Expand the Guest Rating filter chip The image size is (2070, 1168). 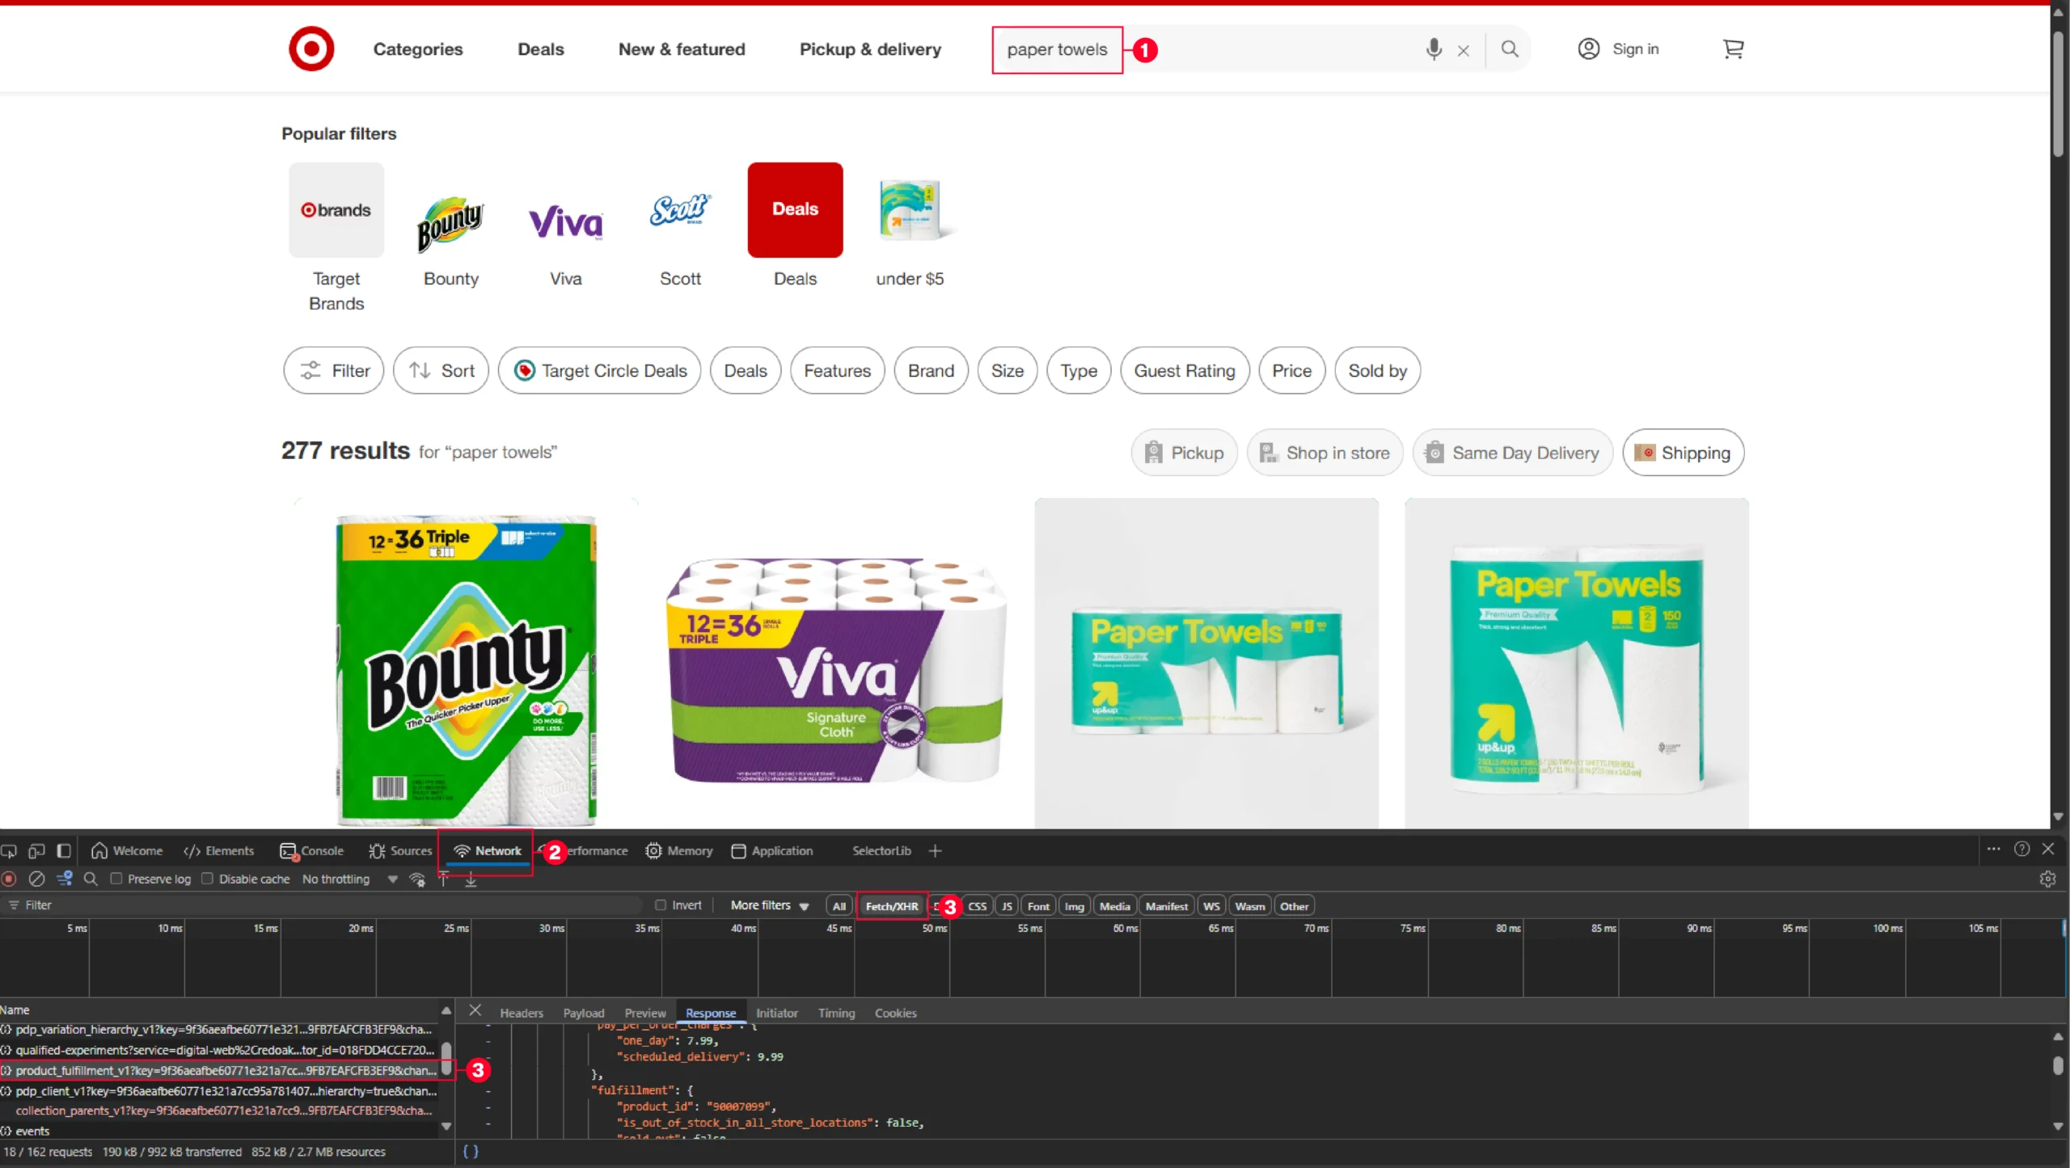coord(1185,370)
